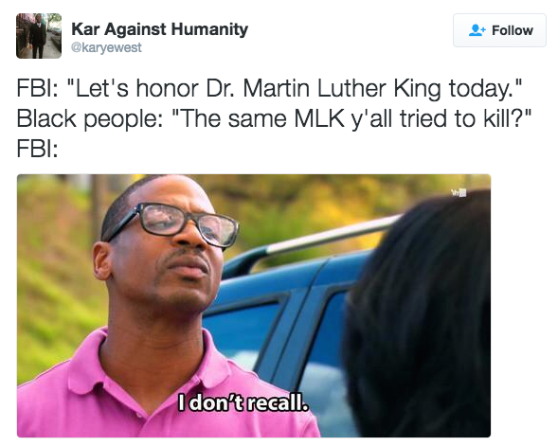Click the VH1 watermark logo in the image
The image size is (558, 446).
click(x=459, y=193)
